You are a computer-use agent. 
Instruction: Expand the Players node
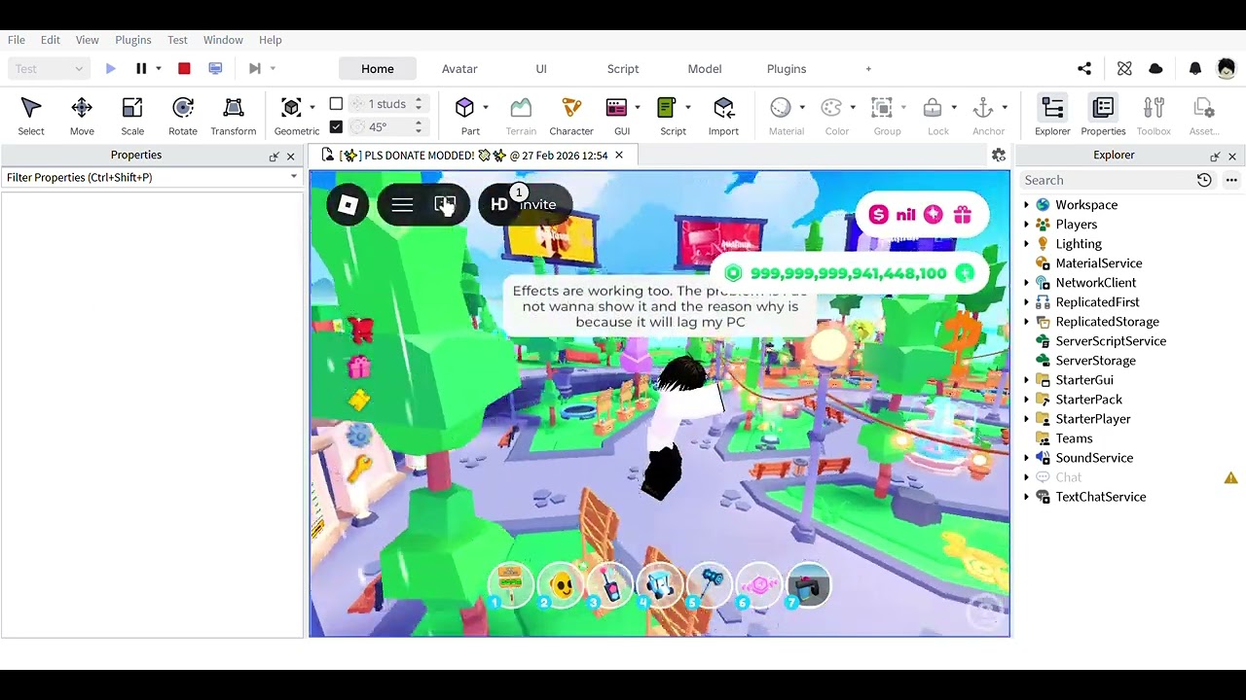coord(1026,225)
